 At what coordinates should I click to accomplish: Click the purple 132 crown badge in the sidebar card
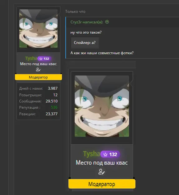[45, 59]
